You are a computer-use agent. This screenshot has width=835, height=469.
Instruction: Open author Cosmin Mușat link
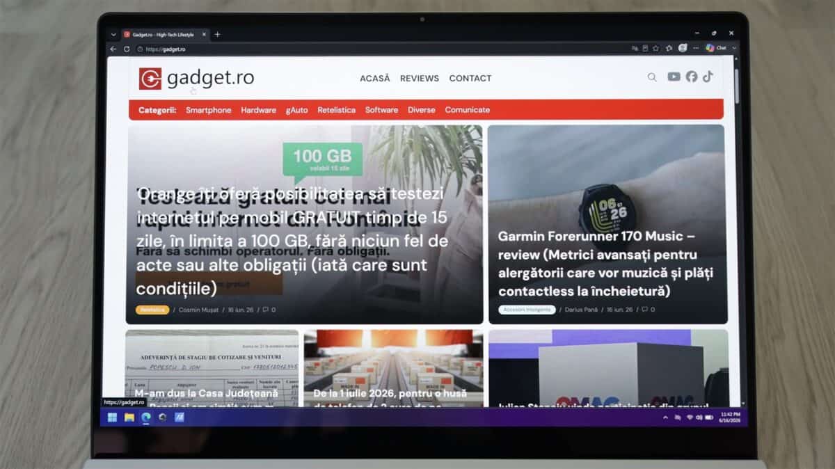tap(198, 310)
